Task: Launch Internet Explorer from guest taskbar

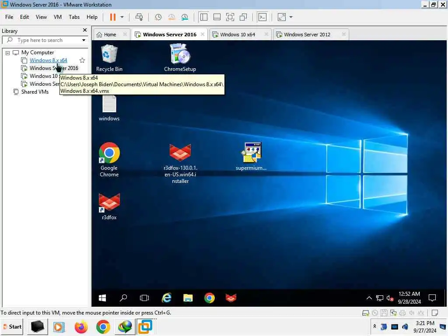Action: (x=167, y=298)
